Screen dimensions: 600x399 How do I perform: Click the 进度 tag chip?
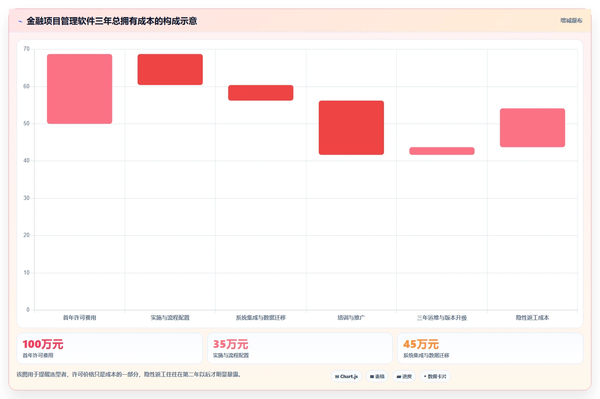click(x=404, y=376)
